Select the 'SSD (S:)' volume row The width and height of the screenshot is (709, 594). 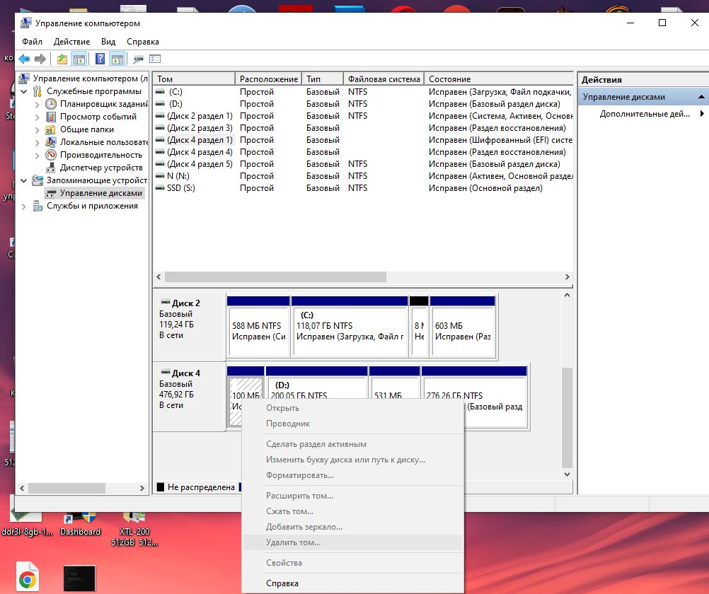[363, 188]
